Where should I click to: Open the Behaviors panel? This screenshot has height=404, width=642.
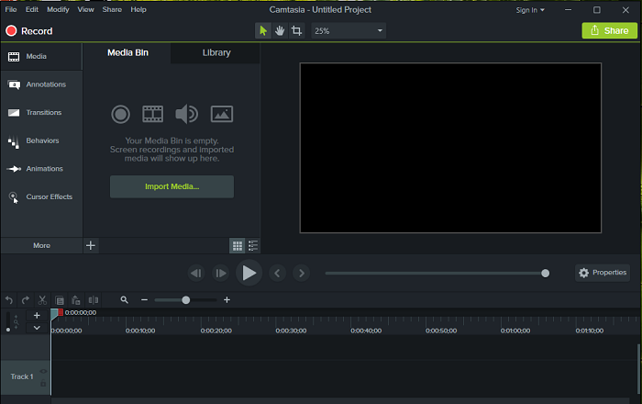pos(41,140)
